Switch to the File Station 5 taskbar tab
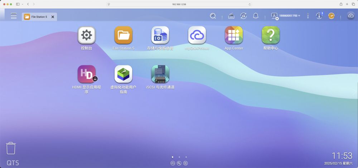This screenshot has width=358, height=168. [x=39, y=17]
